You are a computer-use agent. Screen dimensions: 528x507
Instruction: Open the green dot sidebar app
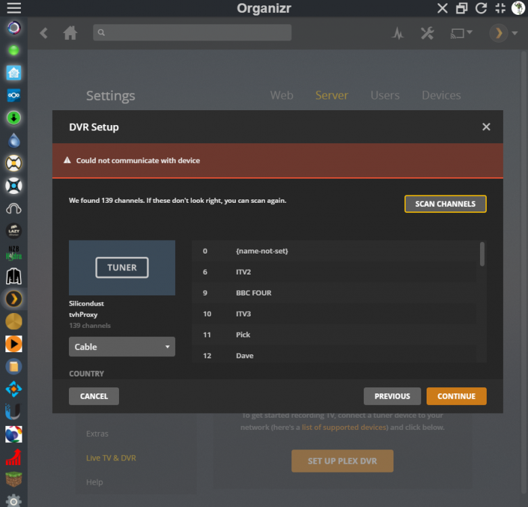click(x=14, y=51)
